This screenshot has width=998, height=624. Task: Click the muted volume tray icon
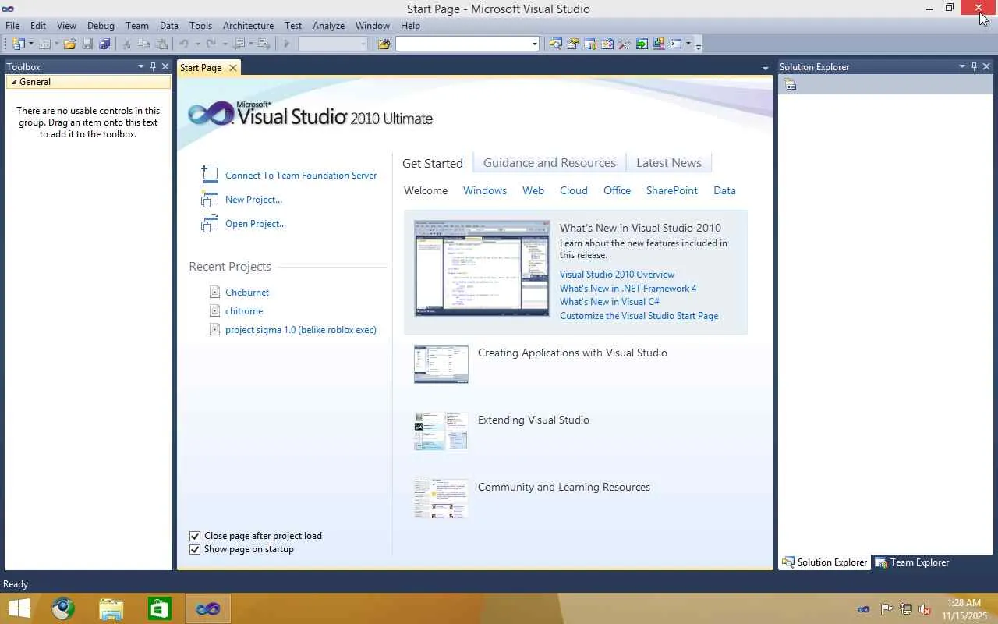[x=924, y=609]
